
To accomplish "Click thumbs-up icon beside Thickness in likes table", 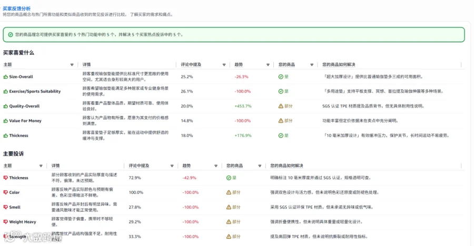I will coord(5,136).
